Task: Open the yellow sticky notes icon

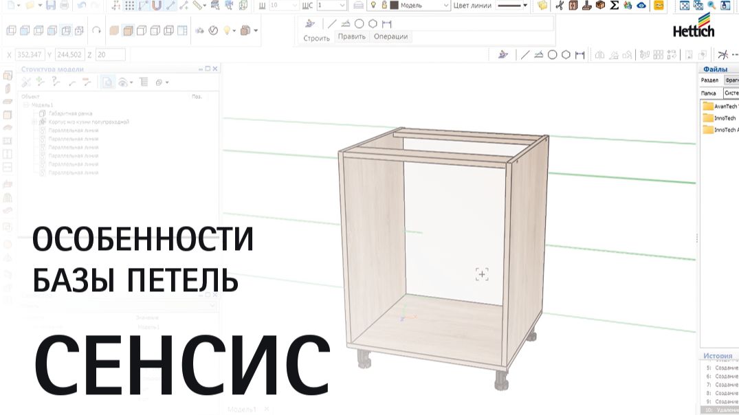Action: coord(542,5)
